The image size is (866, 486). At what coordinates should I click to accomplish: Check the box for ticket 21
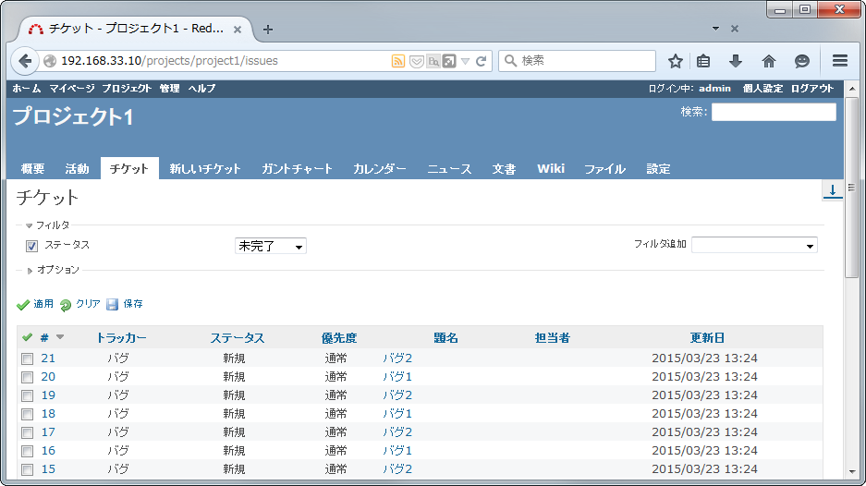[x=27, y=359]
